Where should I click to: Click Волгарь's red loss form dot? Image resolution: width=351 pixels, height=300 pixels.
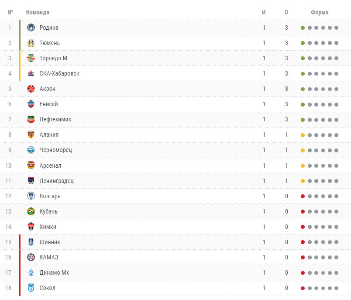[303, 197]
